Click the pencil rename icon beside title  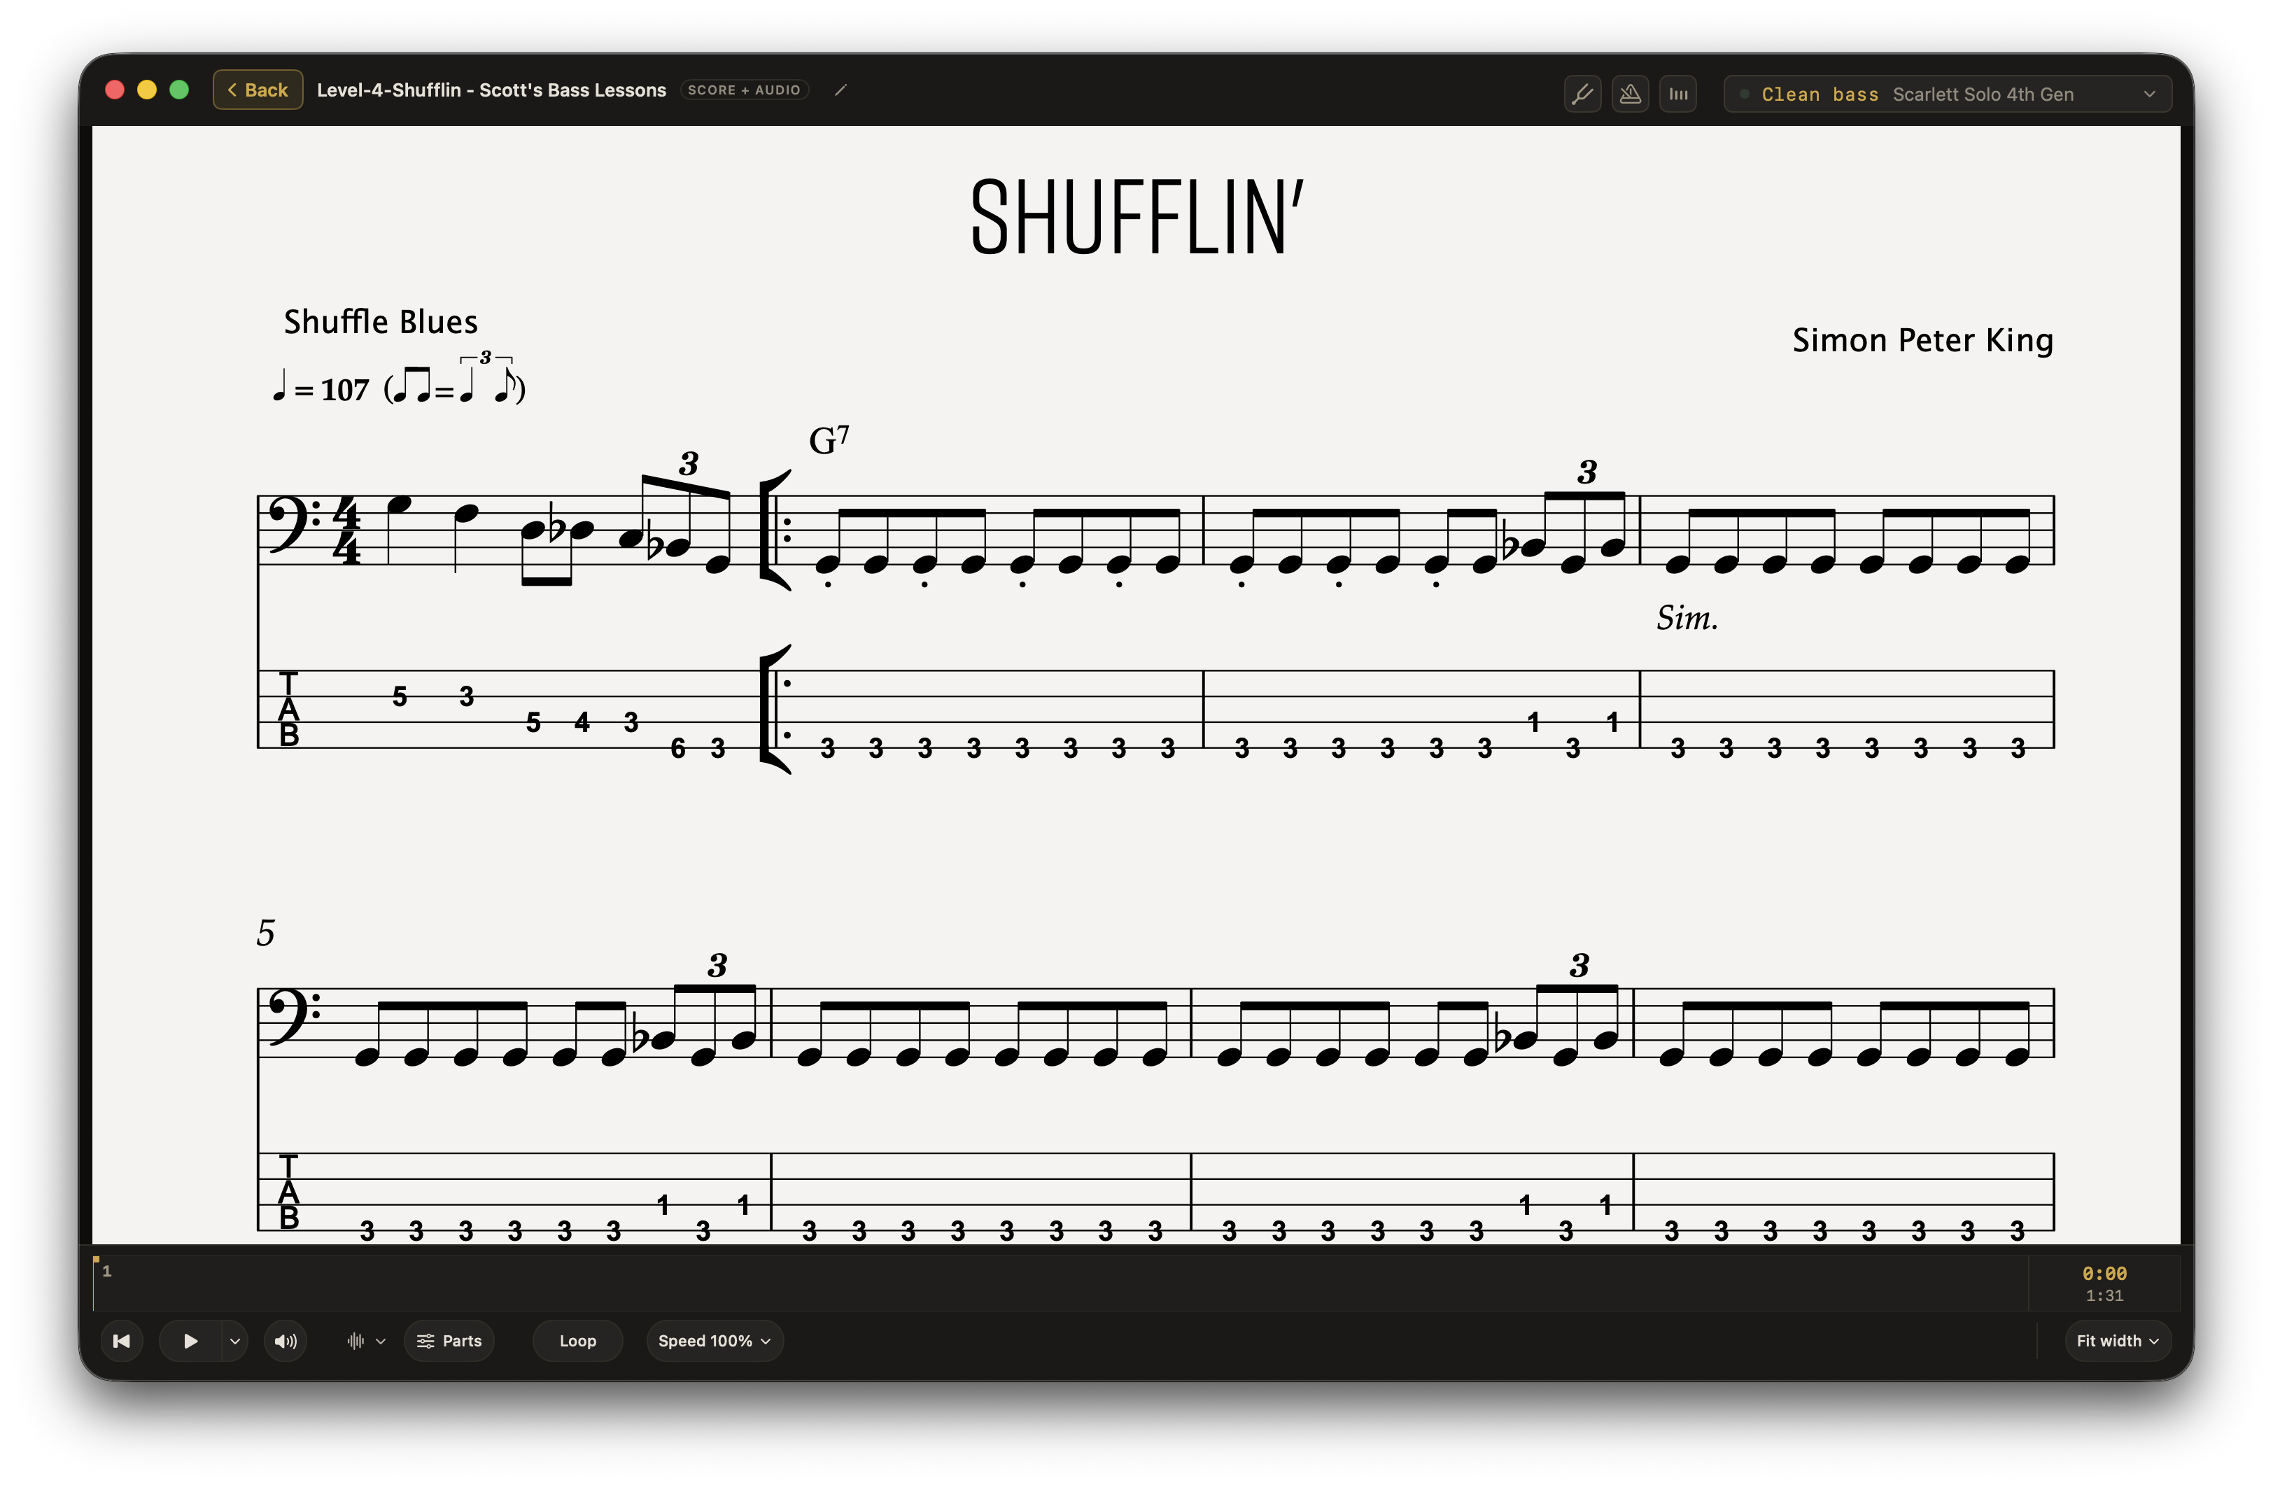840,90
